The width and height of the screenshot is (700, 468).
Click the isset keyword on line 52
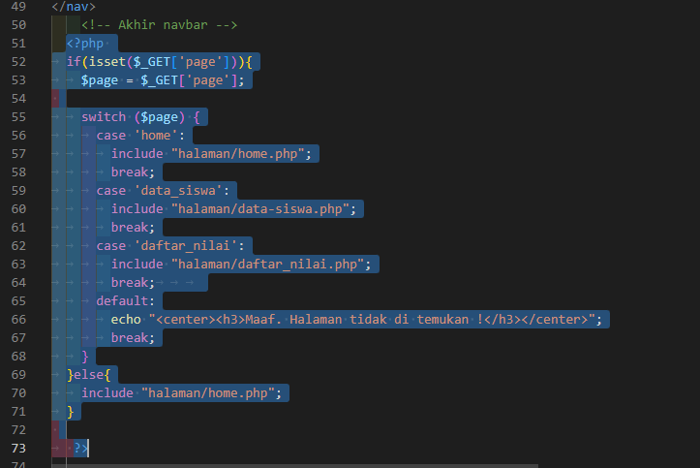click(107, 62)
